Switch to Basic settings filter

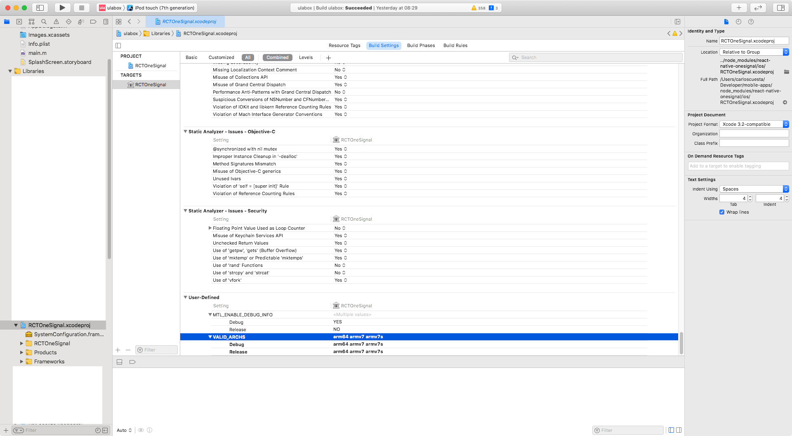[x=191, y=57]
